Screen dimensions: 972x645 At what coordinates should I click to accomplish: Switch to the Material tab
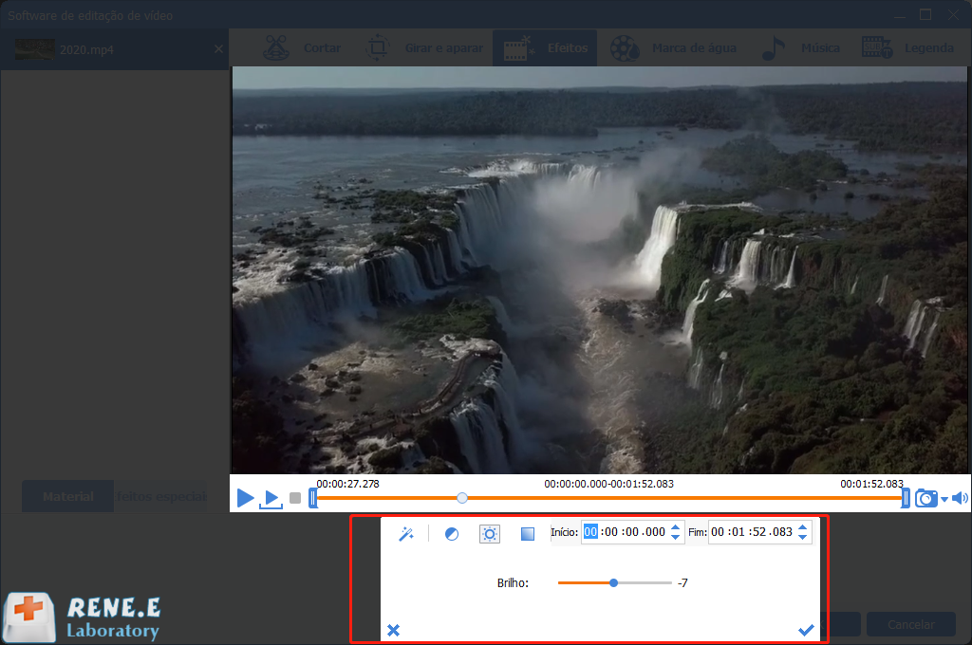coord(67,496)
